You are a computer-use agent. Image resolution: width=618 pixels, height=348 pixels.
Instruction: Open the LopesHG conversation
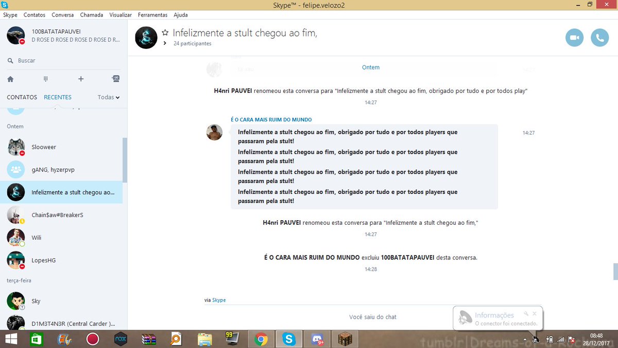62,260
